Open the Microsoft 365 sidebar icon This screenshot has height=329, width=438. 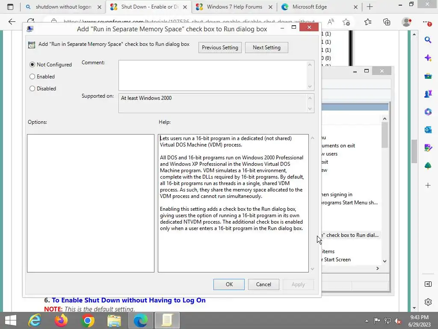[428, 112]
